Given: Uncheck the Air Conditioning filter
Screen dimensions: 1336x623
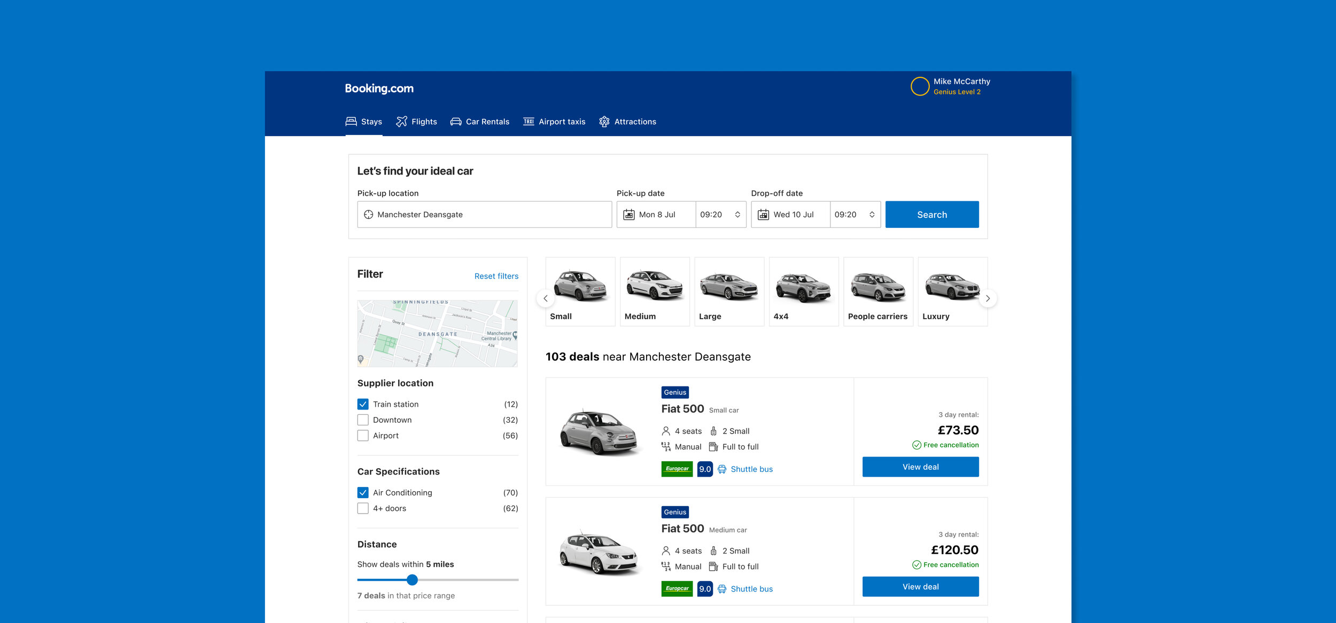Looking at the screenshot, I should point(363,493).
